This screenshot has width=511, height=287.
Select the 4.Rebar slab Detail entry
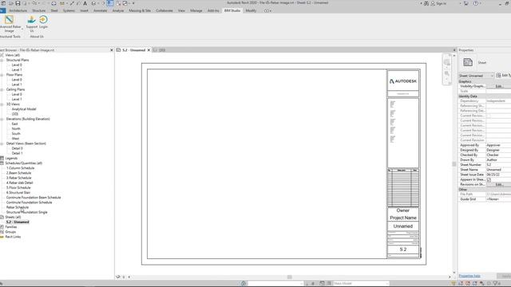click(19, 183)
